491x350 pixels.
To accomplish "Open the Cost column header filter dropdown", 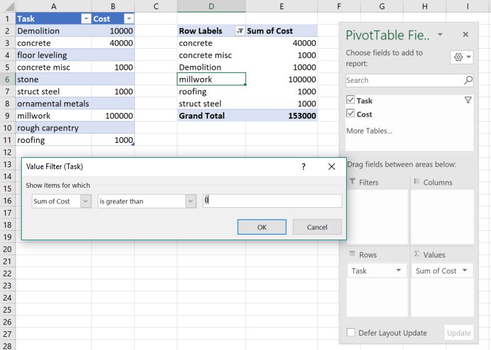I will click(129, 19).
